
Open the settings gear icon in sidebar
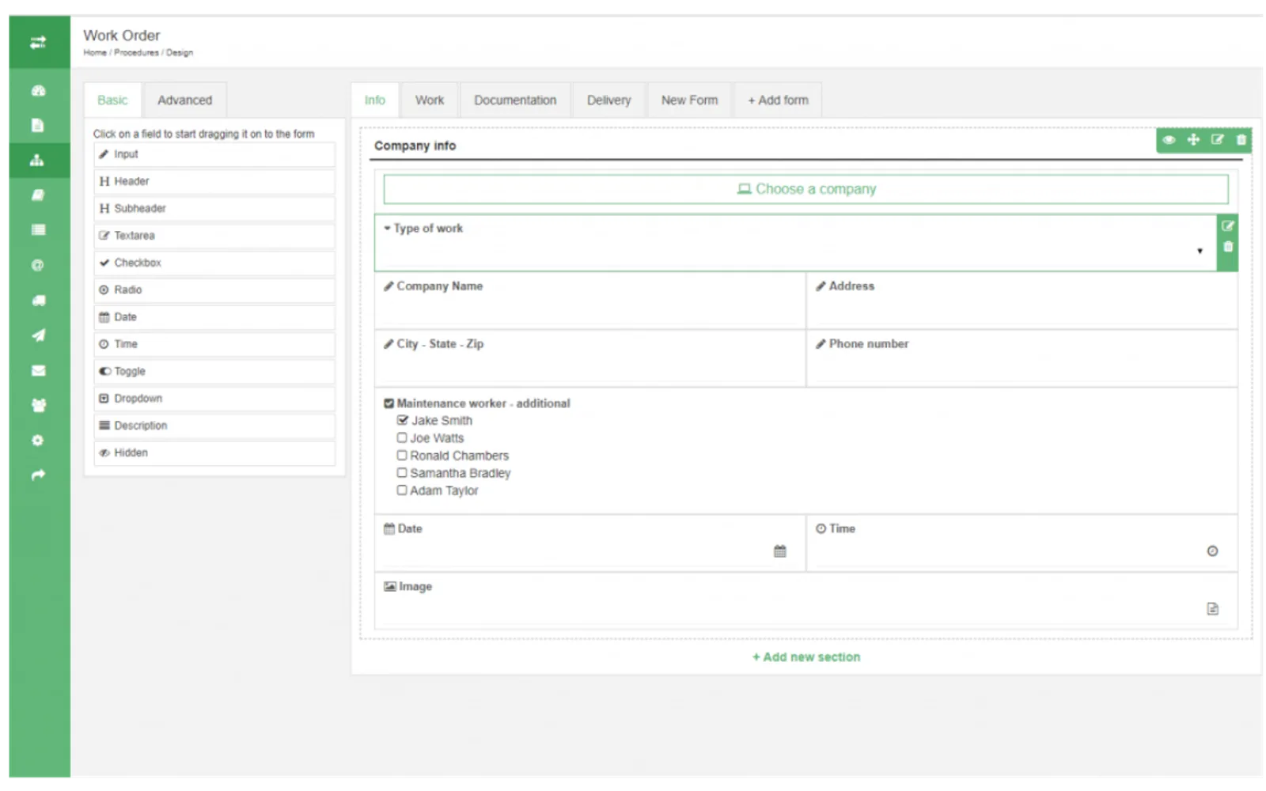38,441
